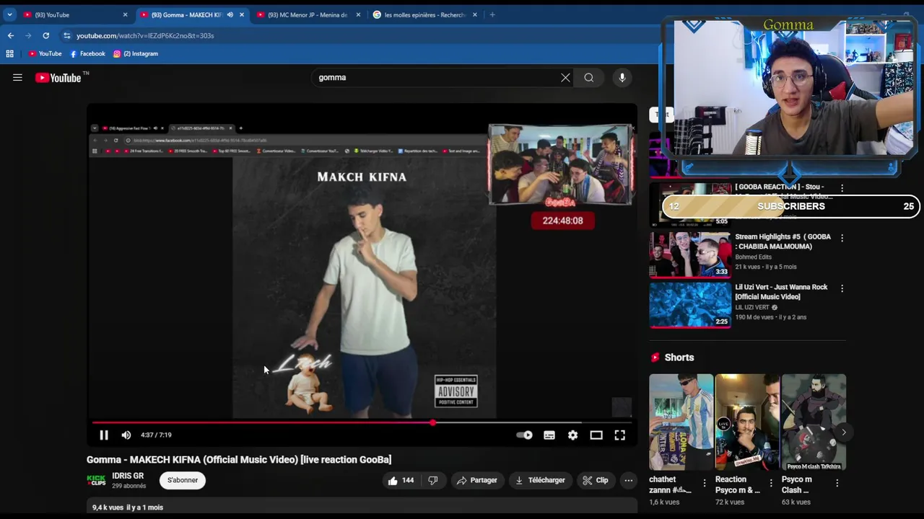Open the apps grid in bookmarks bar

click(x=9, y=53)
